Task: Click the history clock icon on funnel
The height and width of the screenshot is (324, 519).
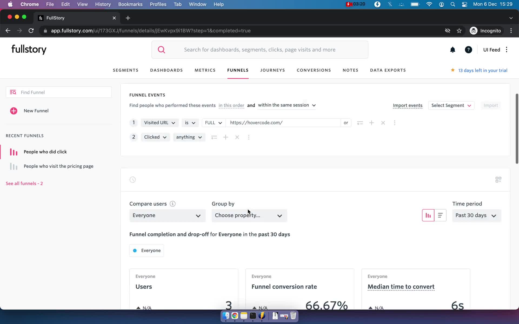Action: tap(133, 180)
